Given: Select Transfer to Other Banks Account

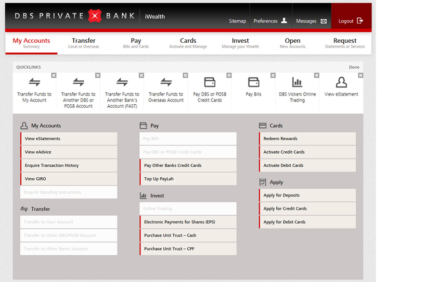Looking at the screenshot, I should (x=69, y=249).
